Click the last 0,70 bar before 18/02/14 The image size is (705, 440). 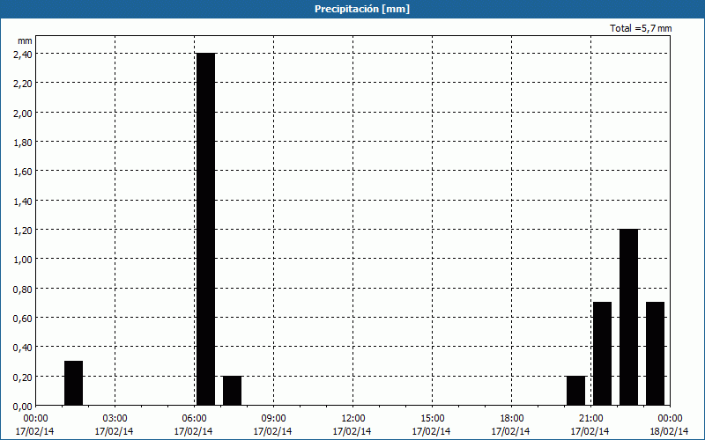point(655,354)
